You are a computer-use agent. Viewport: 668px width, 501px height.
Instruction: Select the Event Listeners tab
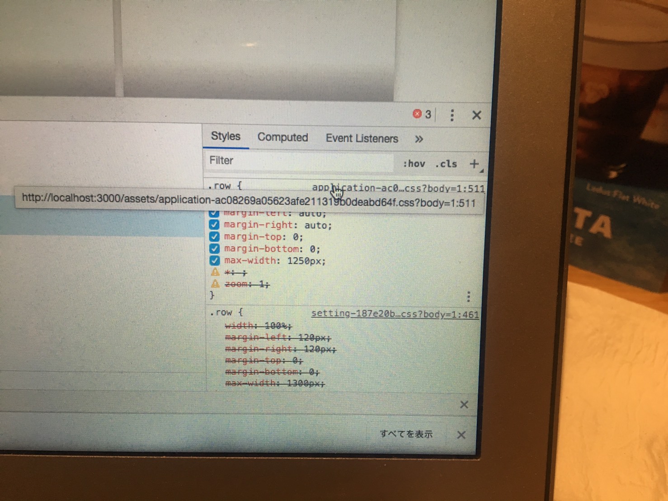[362, 138]
